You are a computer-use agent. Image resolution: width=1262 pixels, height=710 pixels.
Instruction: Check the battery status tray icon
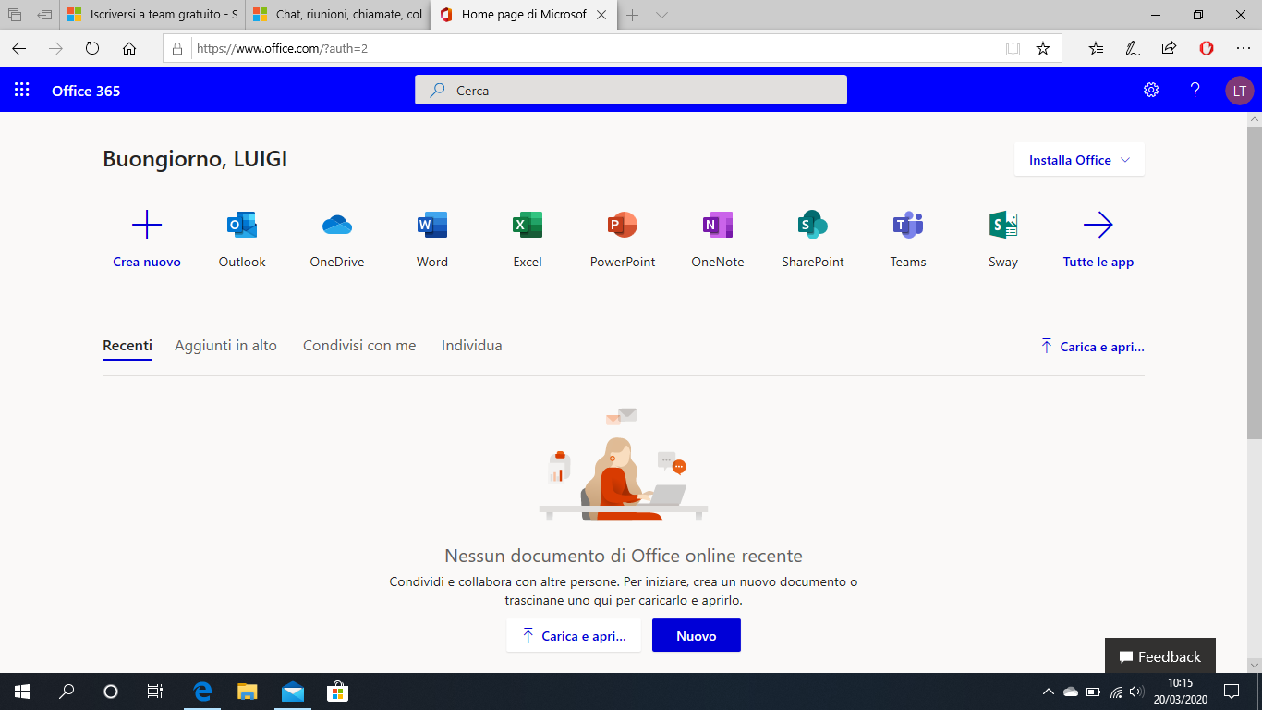[1093, 692]
